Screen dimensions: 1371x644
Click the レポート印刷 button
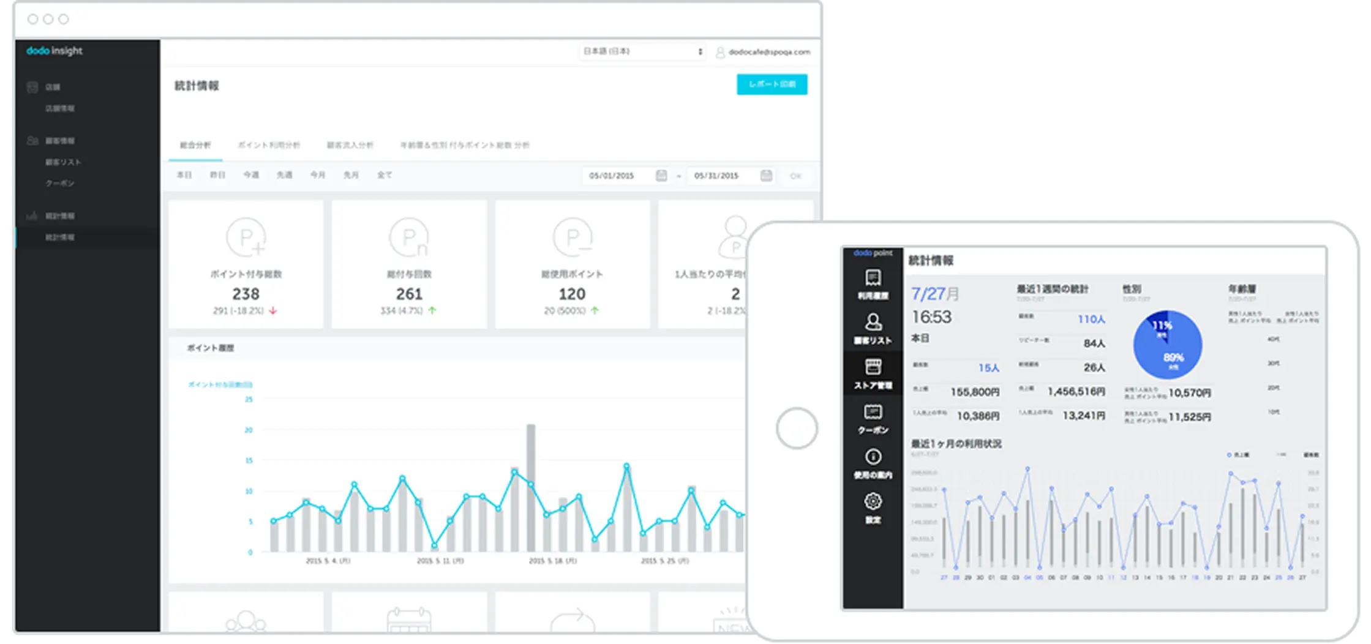pyautogui.click(x=772, y=84)
